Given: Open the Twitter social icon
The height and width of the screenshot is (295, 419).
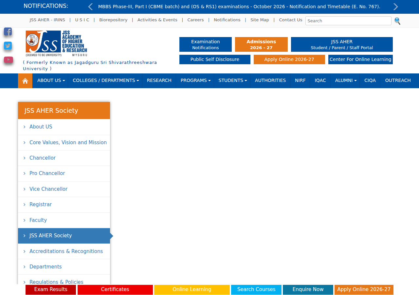Looking at the screenshot, I should (8, 46).
